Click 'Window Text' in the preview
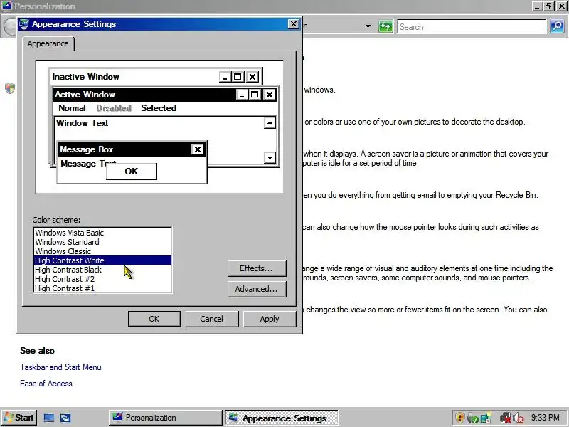Screen dimensions: 569x427 coord(83,123)
